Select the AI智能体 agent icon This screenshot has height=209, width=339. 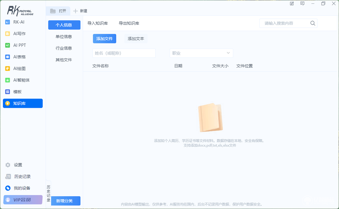click(8, 80)
